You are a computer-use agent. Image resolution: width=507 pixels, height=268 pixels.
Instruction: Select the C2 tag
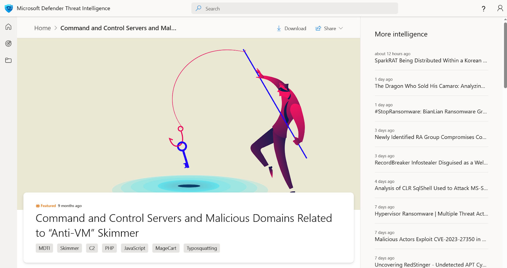point(92,248)
